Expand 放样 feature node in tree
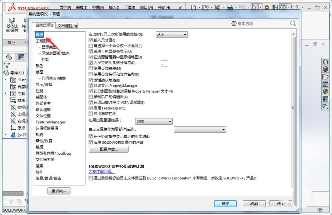Image resolution: width=332 pixels, height=215 pixels. [6, 135]
